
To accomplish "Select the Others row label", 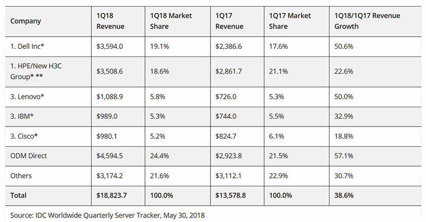I will pos(21,176).
